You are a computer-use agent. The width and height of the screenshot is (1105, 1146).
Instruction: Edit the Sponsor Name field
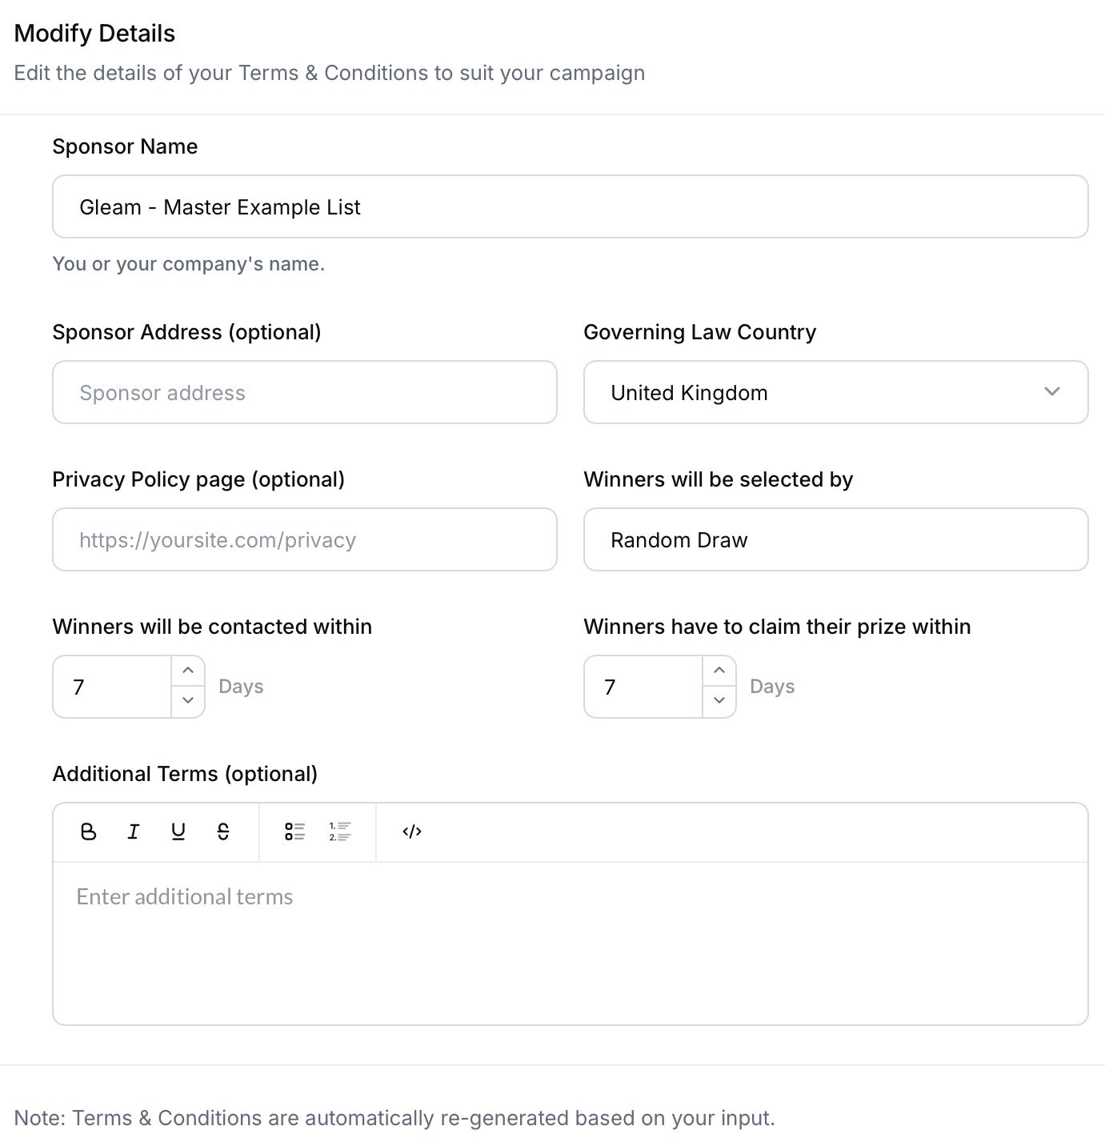point(569,206)
